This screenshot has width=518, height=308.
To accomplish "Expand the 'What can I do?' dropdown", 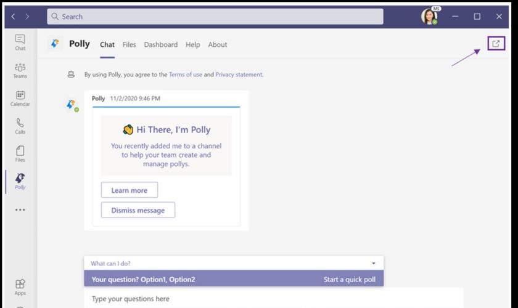I will [x=373, y=263].
